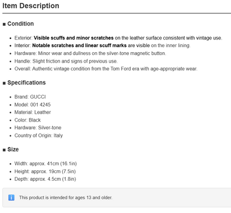Click the 'Interior: Notable scratches' condition line
231x213 pixels.
(x=102, y=45)
